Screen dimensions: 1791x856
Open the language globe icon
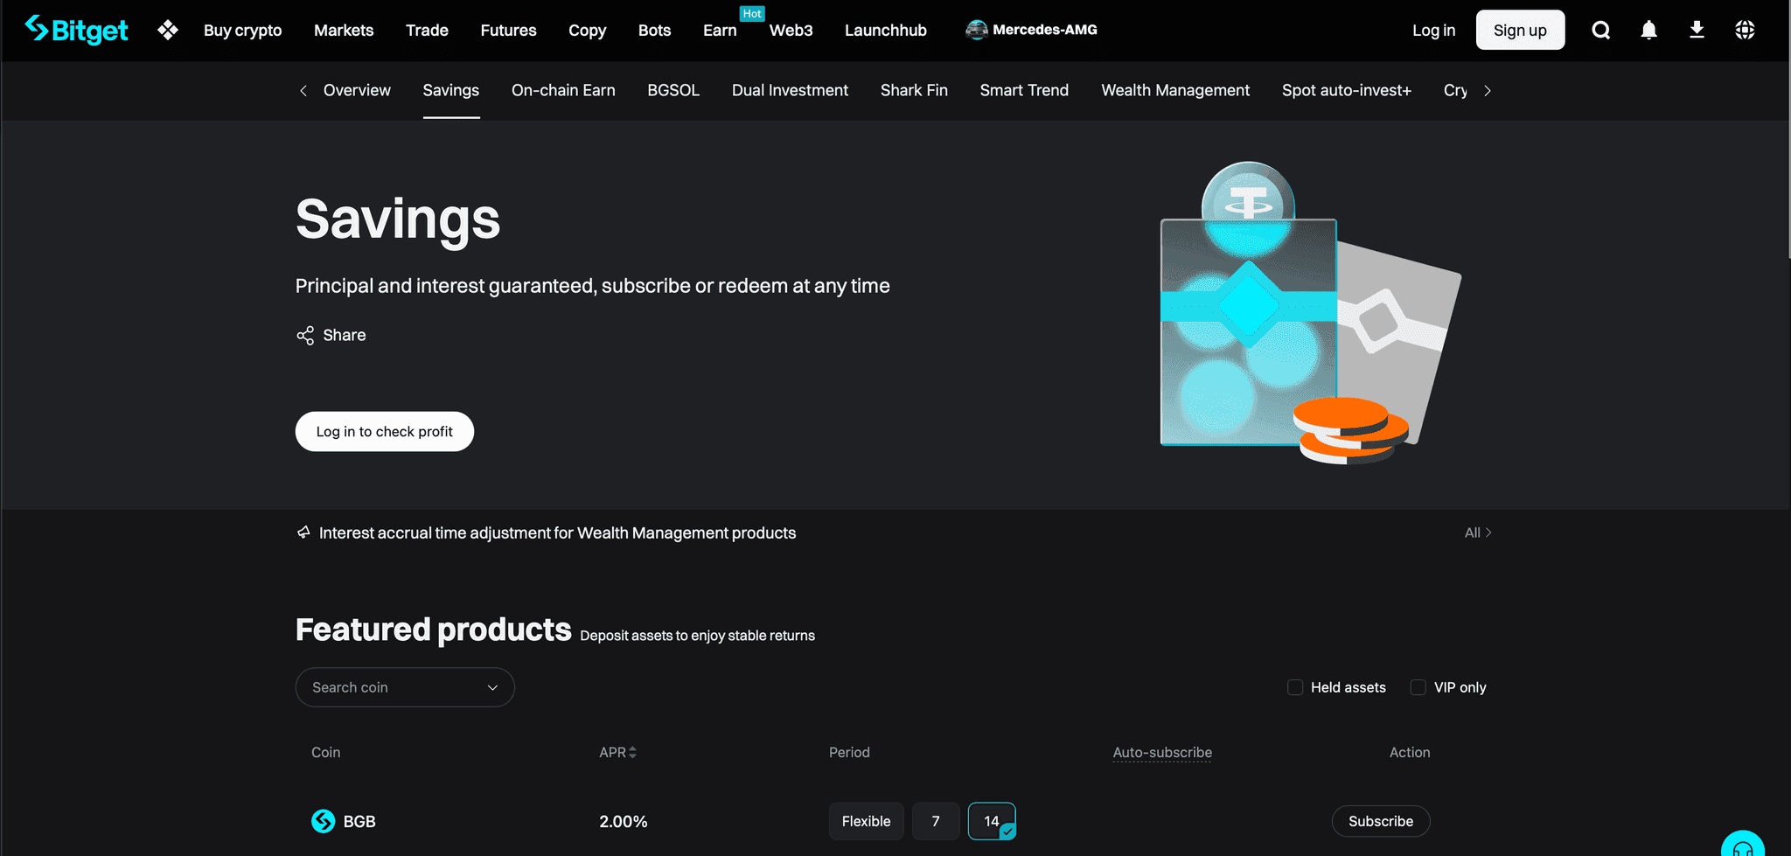click(1745, 30)
